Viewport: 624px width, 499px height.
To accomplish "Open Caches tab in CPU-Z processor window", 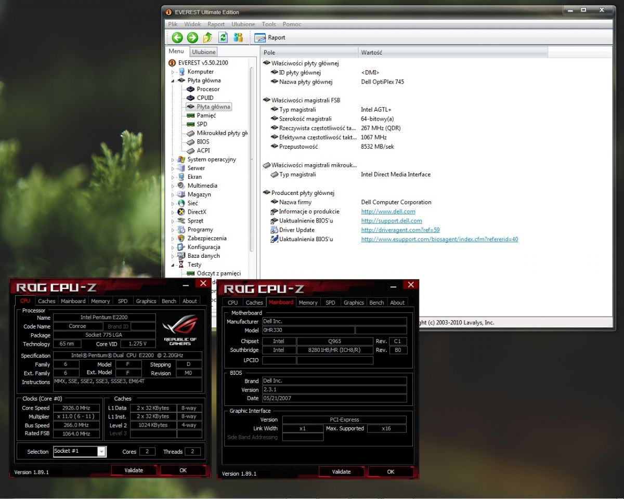I will click(46, 301).
